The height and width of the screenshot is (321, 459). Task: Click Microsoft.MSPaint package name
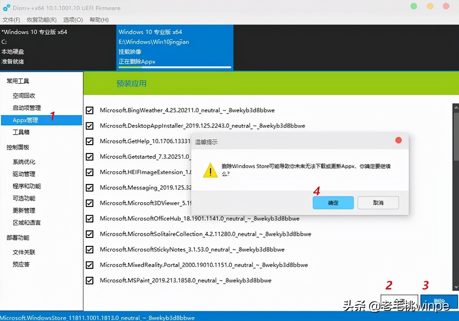click(185, 280)
